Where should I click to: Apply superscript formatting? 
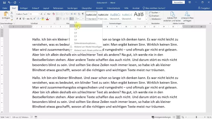coord(34,19)
